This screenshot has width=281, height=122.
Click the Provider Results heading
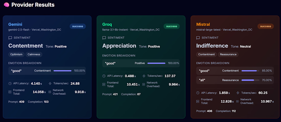33,5
